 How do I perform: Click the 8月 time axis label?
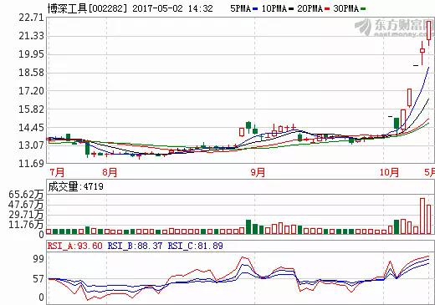tap(110, 172)
